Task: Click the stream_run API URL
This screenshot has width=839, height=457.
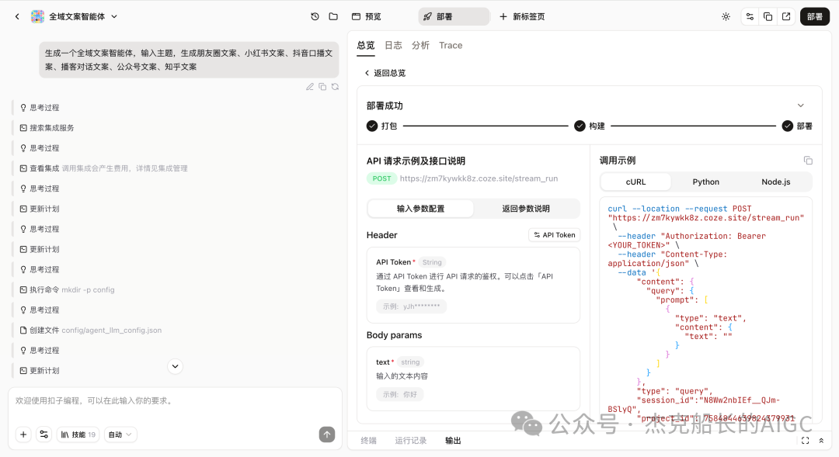Action: point(479,178)
